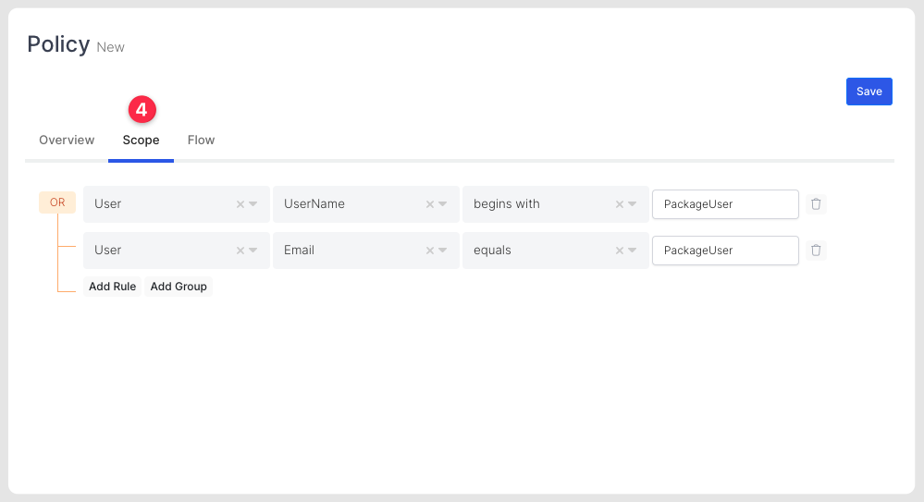Open the 'begins with' operator dropdown
The height and width of the screenshot is (502, 924).
click(633, 204)
